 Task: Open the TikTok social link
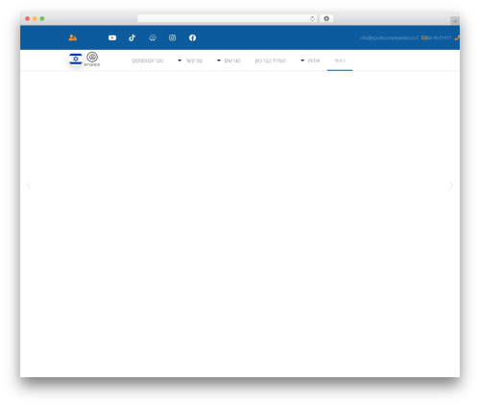132,37
